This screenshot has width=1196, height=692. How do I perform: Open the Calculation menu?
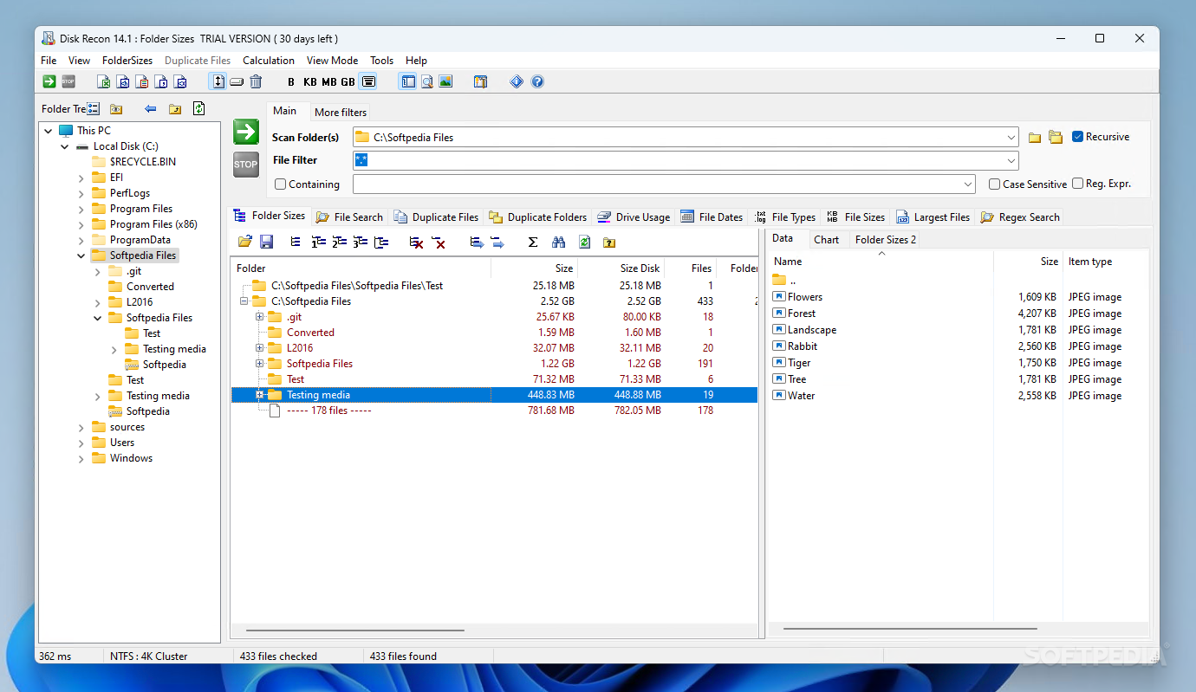coord(269,61)
